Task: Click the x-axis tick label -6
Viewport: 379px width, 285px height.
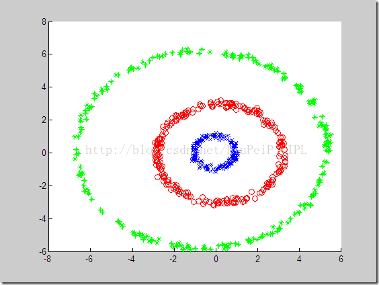Action: [x=89, y=259]
